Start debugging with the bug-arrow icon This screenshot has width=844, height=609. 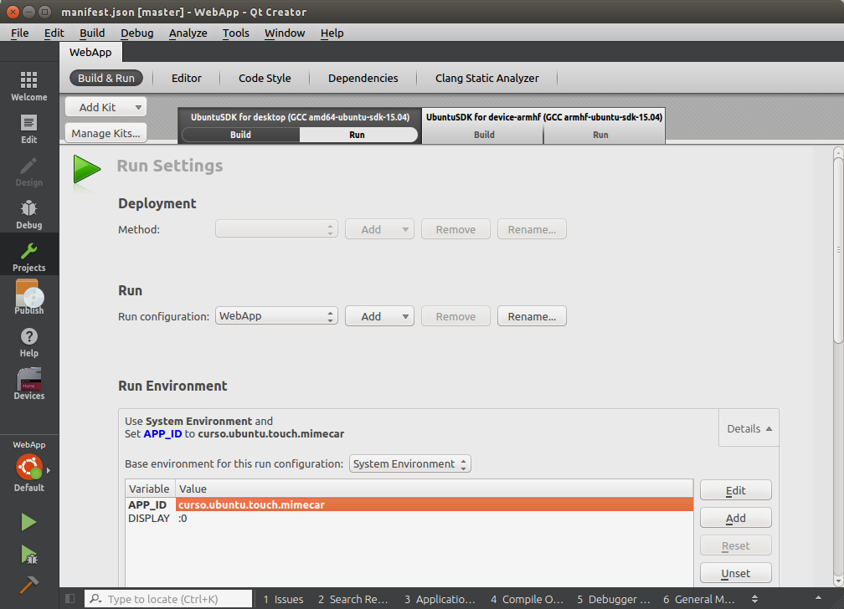28,554
